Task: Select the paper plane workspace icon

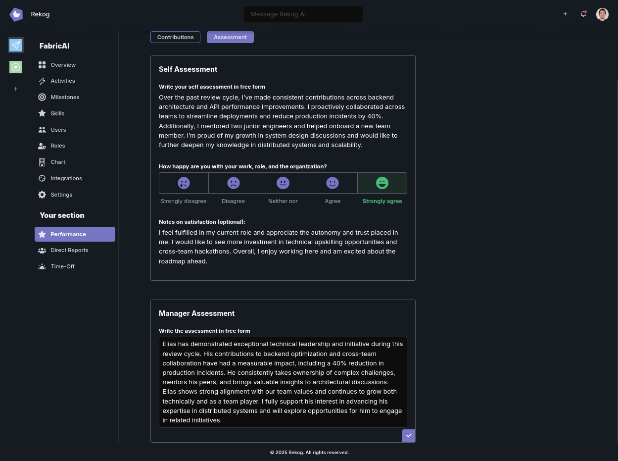Action: pyautogui.click(x=16, y=45)
